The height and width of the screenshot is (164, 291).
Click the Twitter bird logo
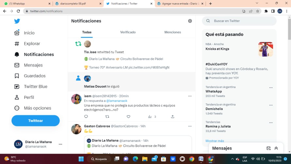(x=17, y=21)
